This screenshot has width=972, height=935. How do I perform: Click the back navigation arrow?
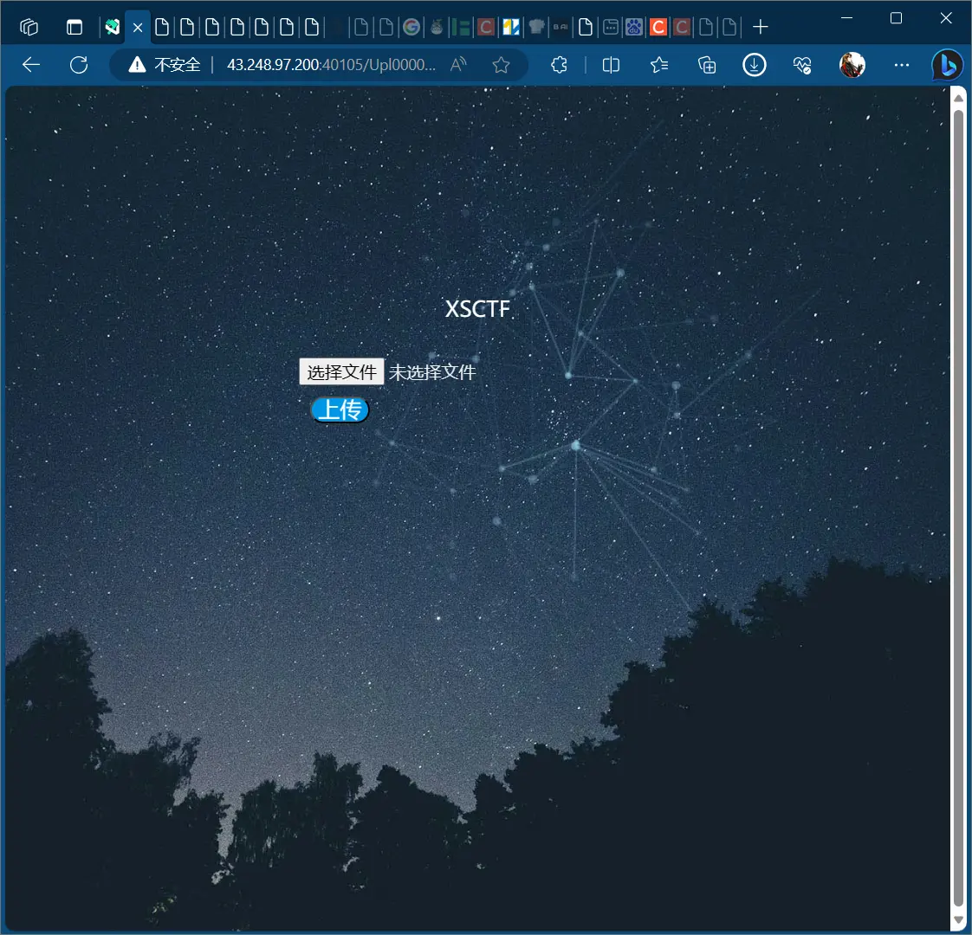[x=31, y=65]
